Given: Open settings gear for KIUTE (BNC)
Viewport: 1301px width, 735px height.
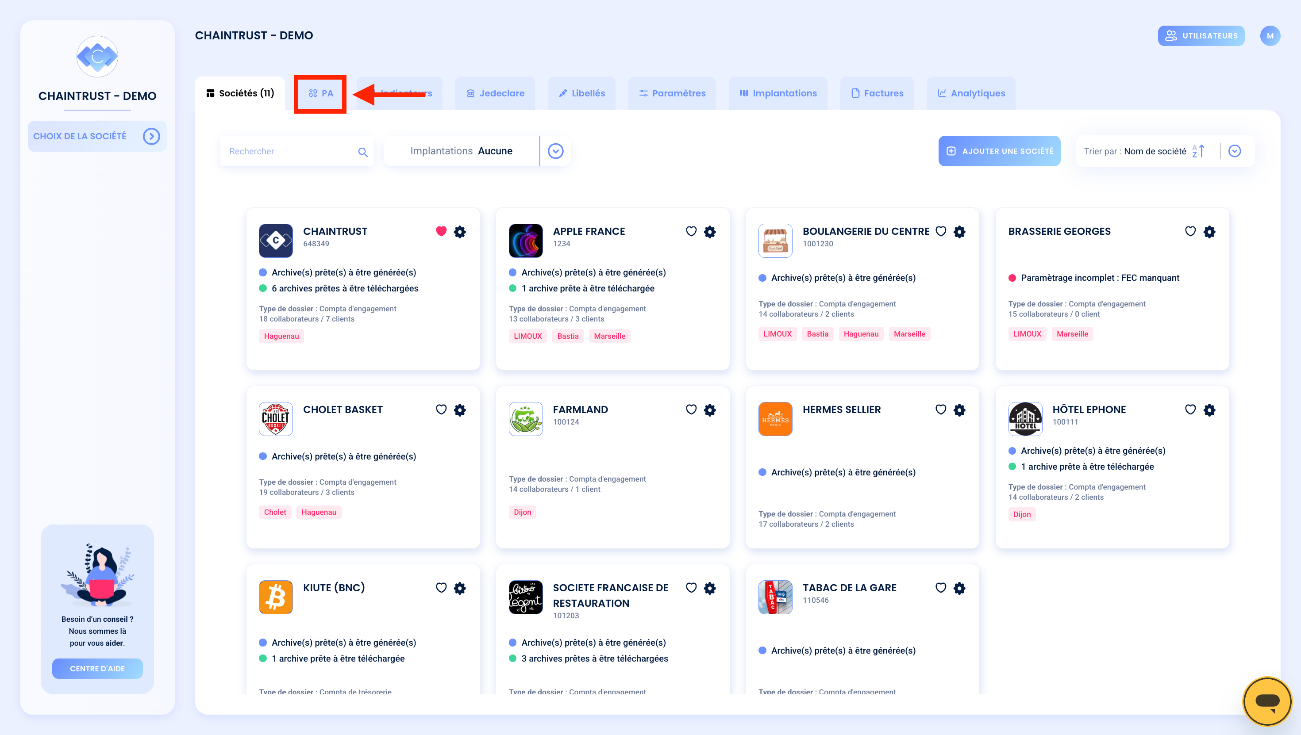Looking at the screenshot, I should [460, 588].
